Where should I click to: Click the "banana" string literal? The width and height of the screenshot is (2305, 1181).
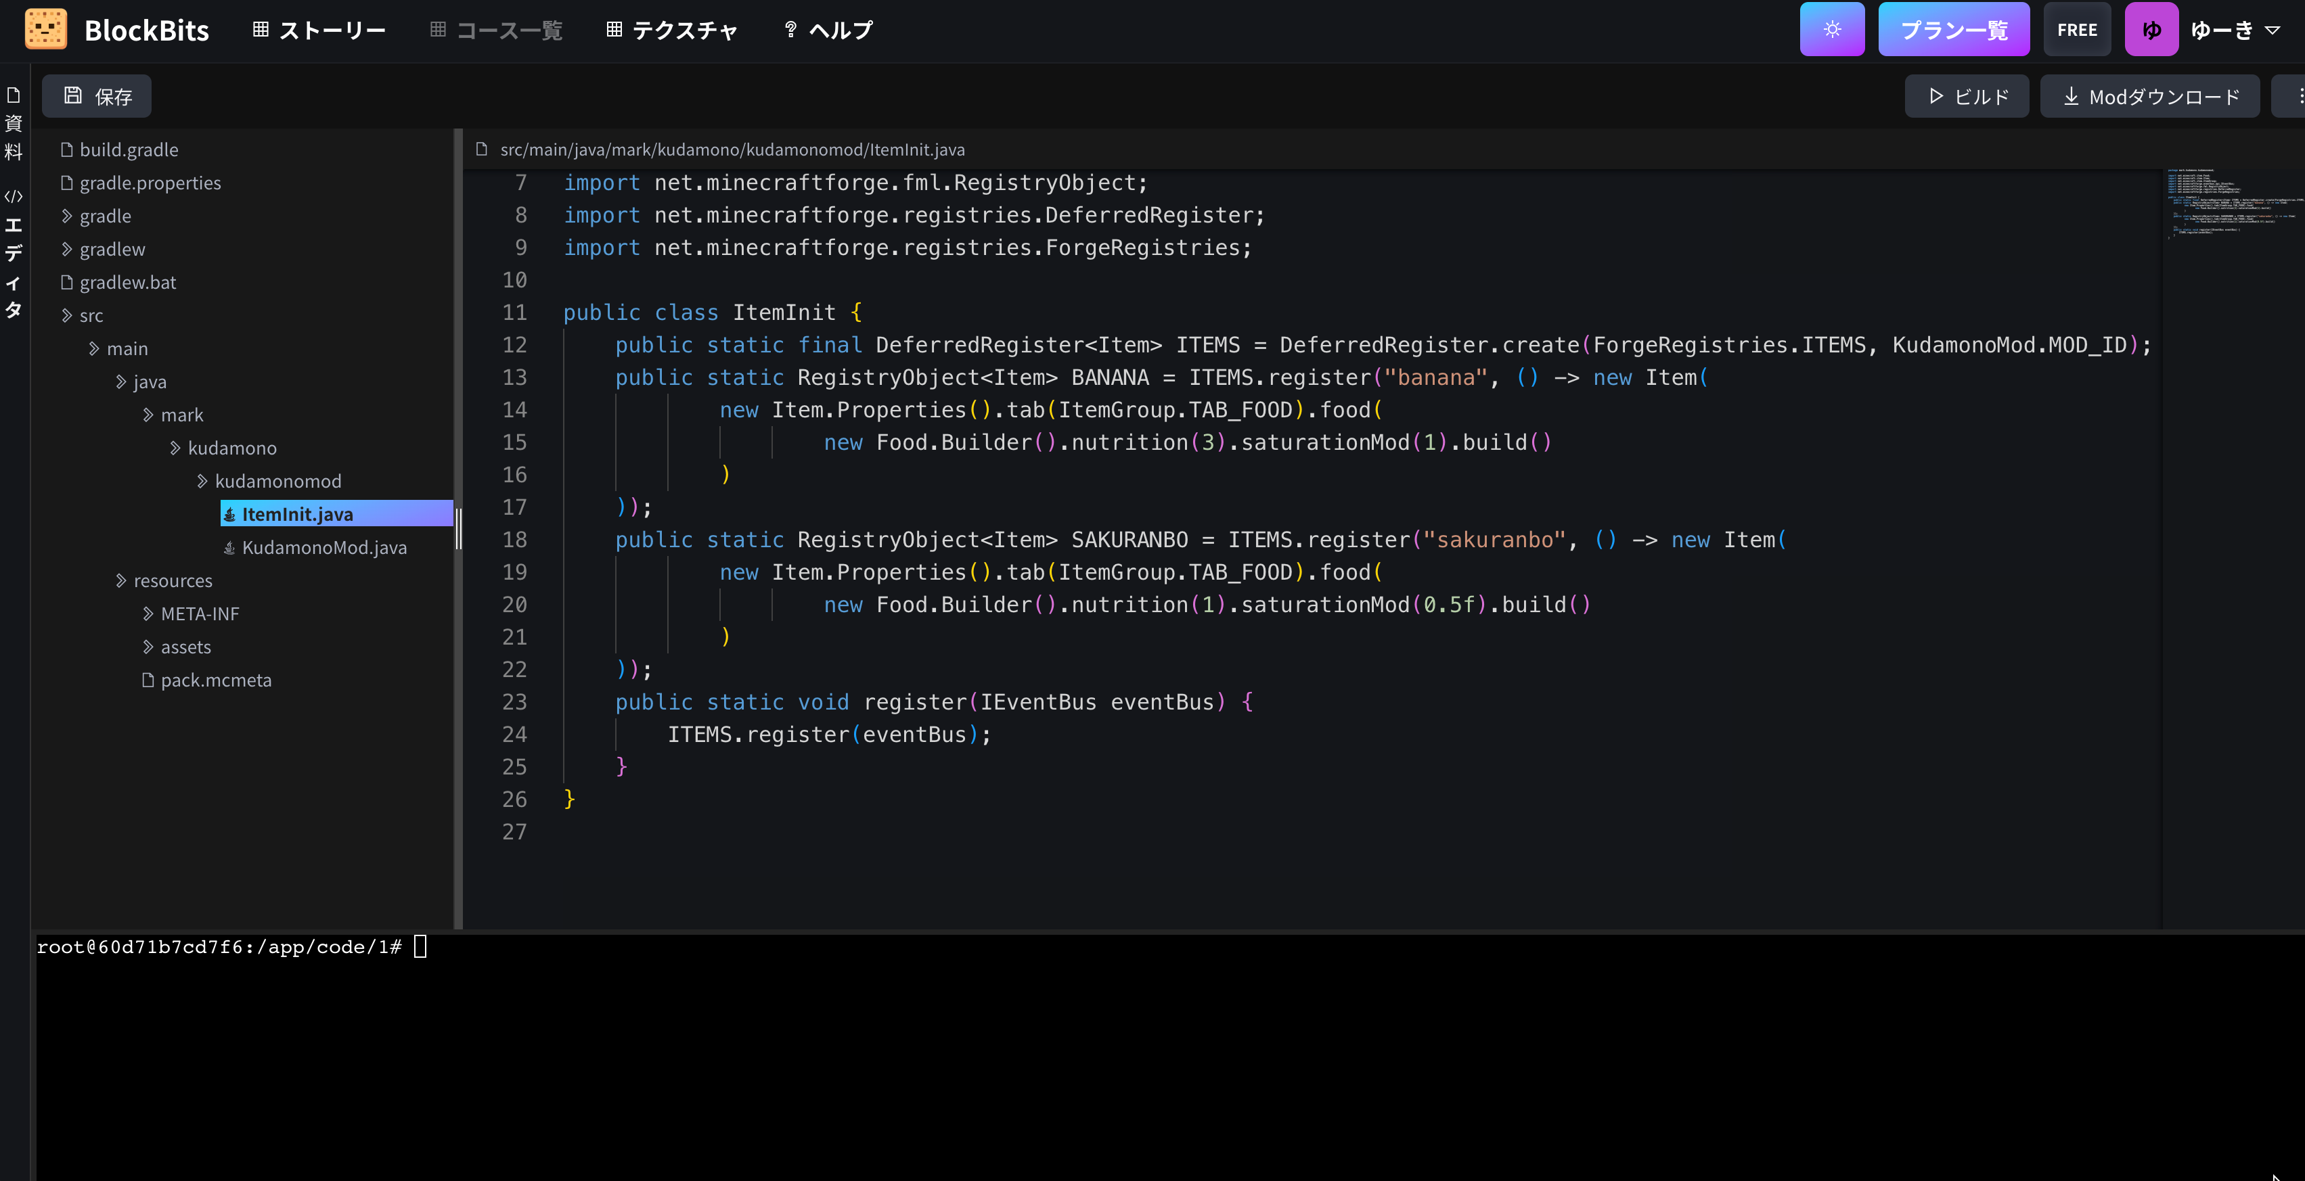(1435, 377)
